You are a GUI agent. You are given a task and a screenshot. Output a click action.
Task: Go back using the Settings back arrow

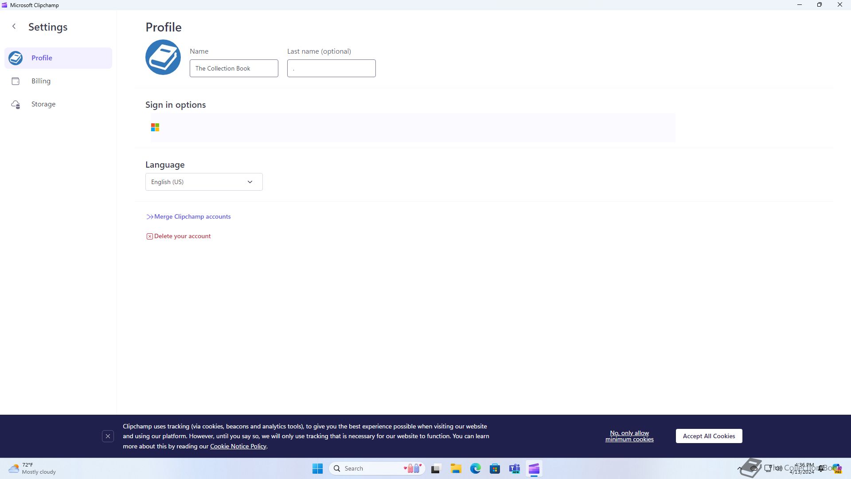[x=14, y=27]
